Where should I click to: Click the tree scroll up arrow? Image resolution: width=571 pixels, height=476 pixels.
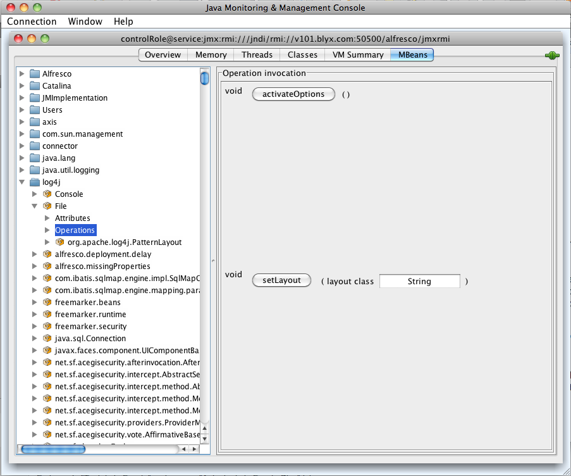tap(205, 429)
